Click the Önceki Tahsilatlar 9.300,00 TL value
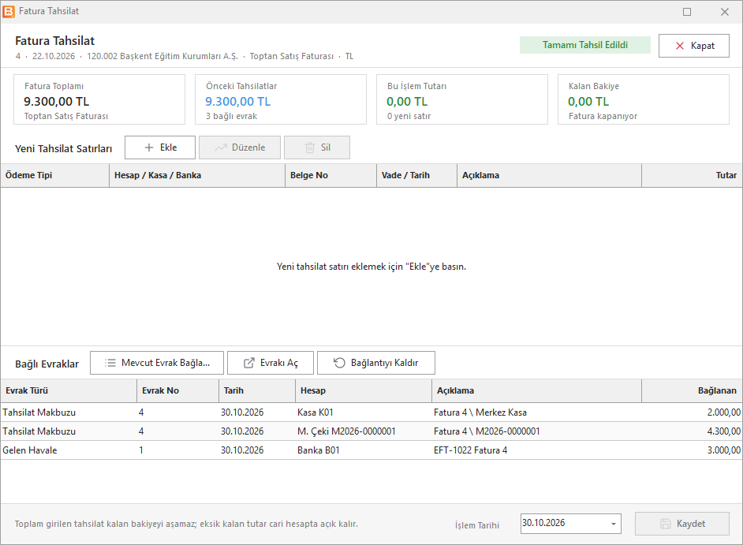Viewport: 743px width, 545px height. 238,102
